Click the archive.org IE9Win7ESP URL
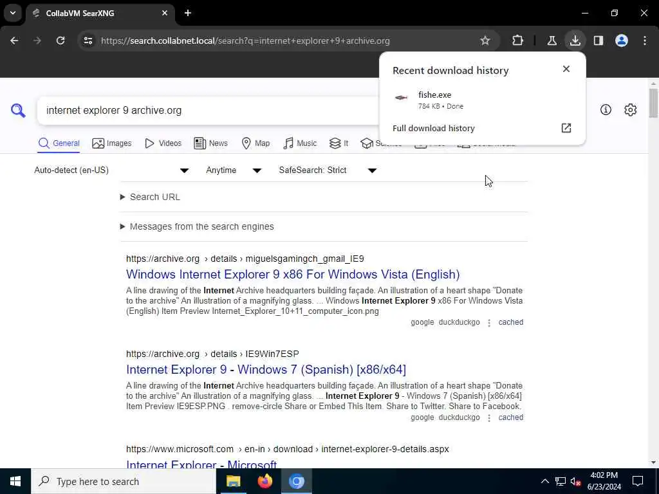Viewport: 659px width, 494px height. point(212,354)
